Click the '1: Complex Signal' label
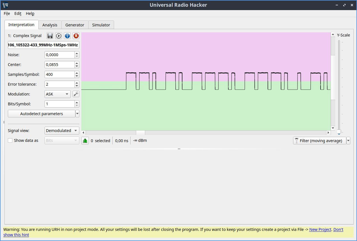 tap(25, 36)
